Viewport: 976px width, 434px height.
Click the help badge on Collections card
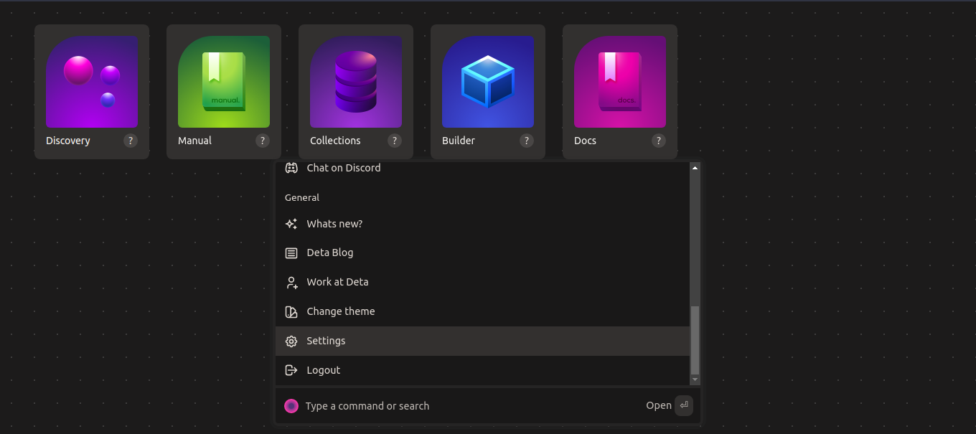pos(394,141)
